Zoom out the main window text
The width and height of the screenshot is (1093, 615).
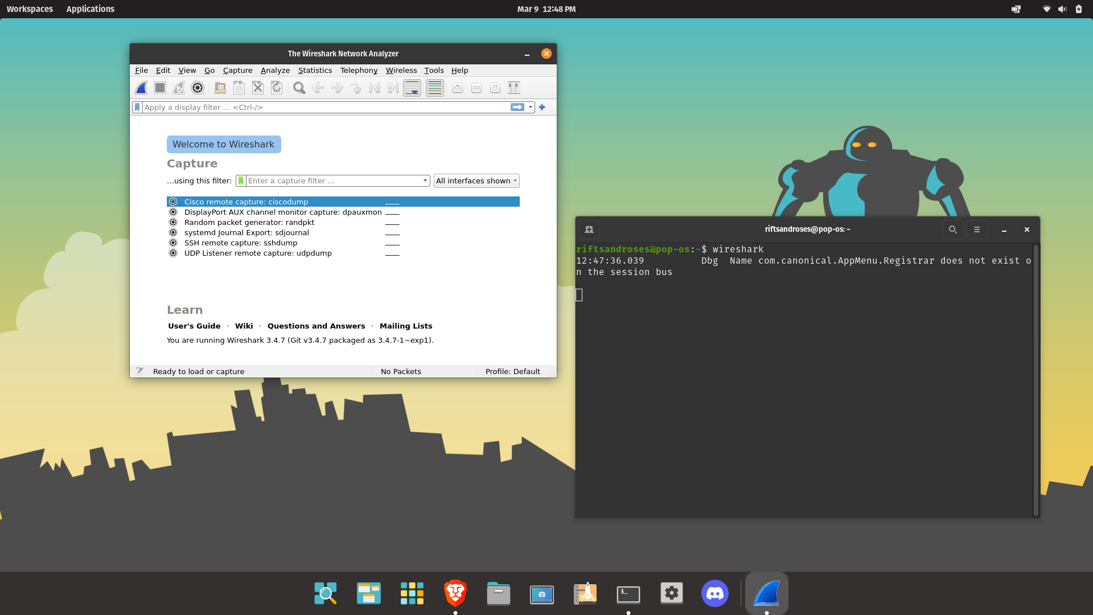click(x=476, y=88)
